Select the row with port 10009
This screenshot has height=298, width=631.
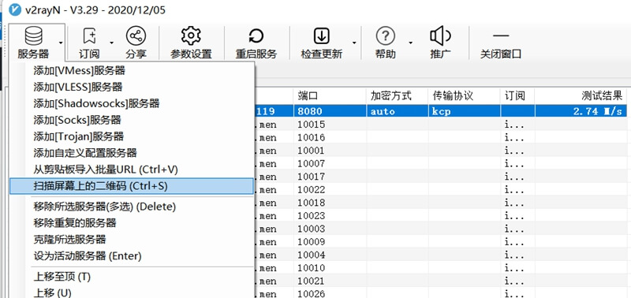(441, 242)
